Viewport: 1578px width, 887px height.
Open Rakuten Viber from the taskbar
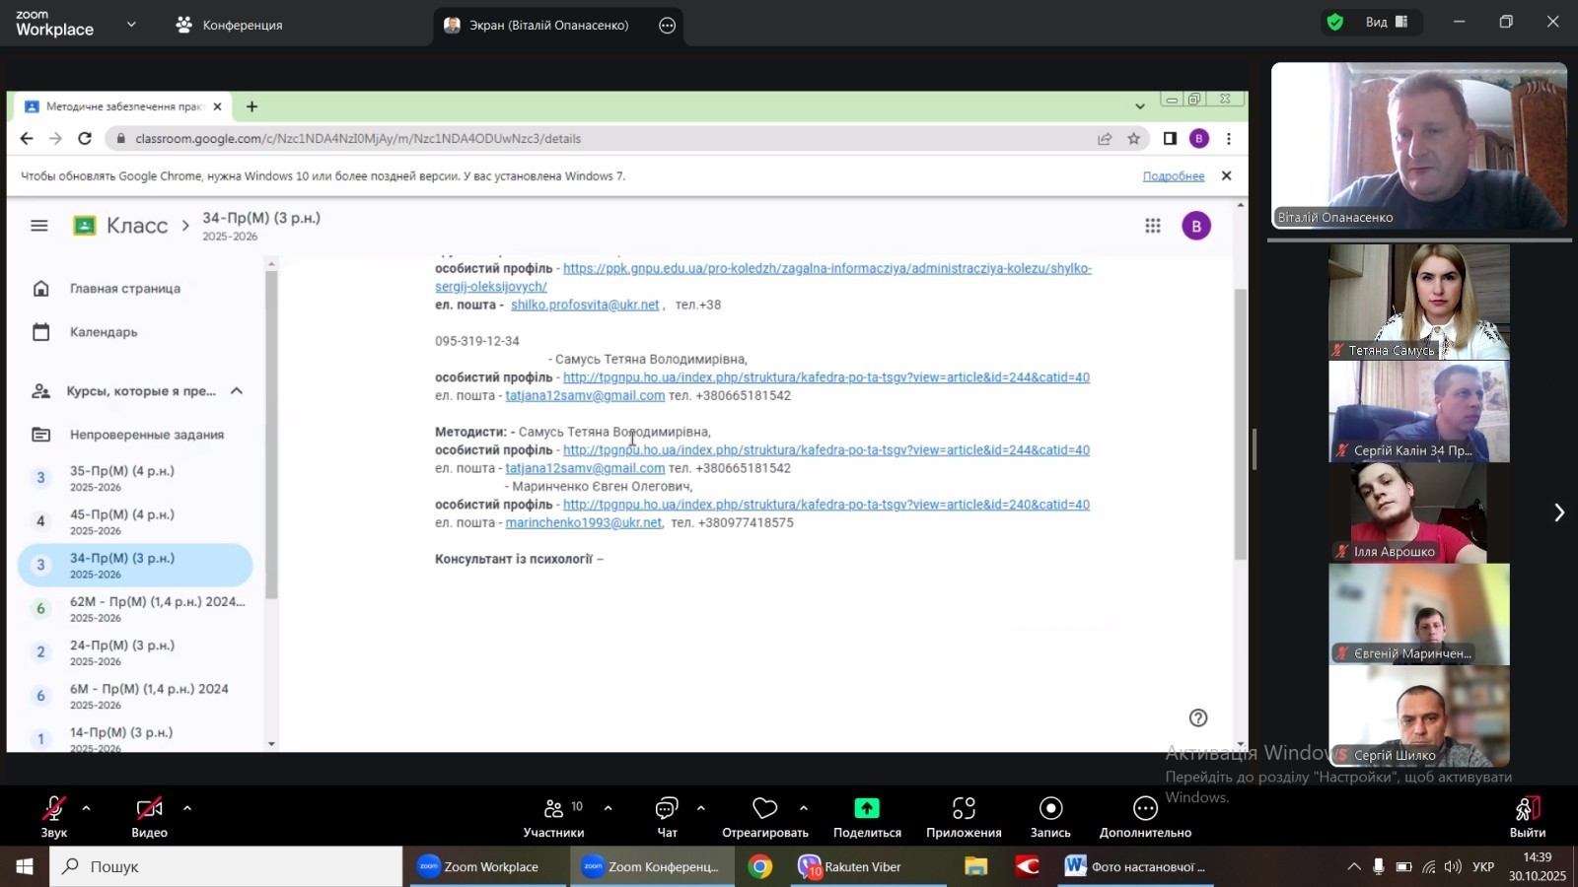849,867
